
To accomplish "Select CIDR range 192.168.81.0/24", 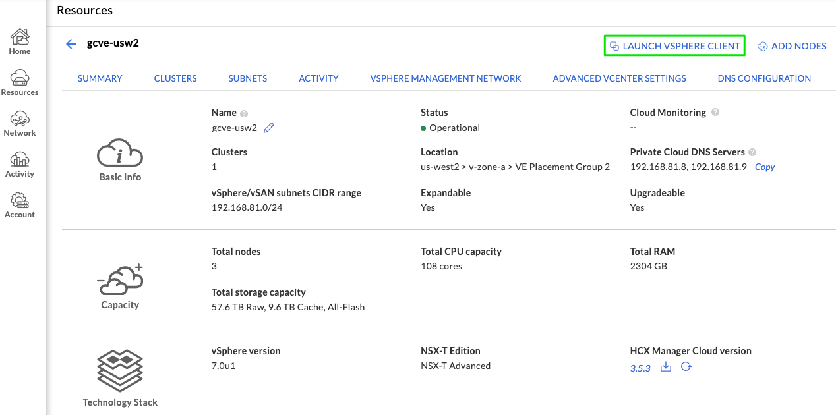I will click(x=247, y=207).
